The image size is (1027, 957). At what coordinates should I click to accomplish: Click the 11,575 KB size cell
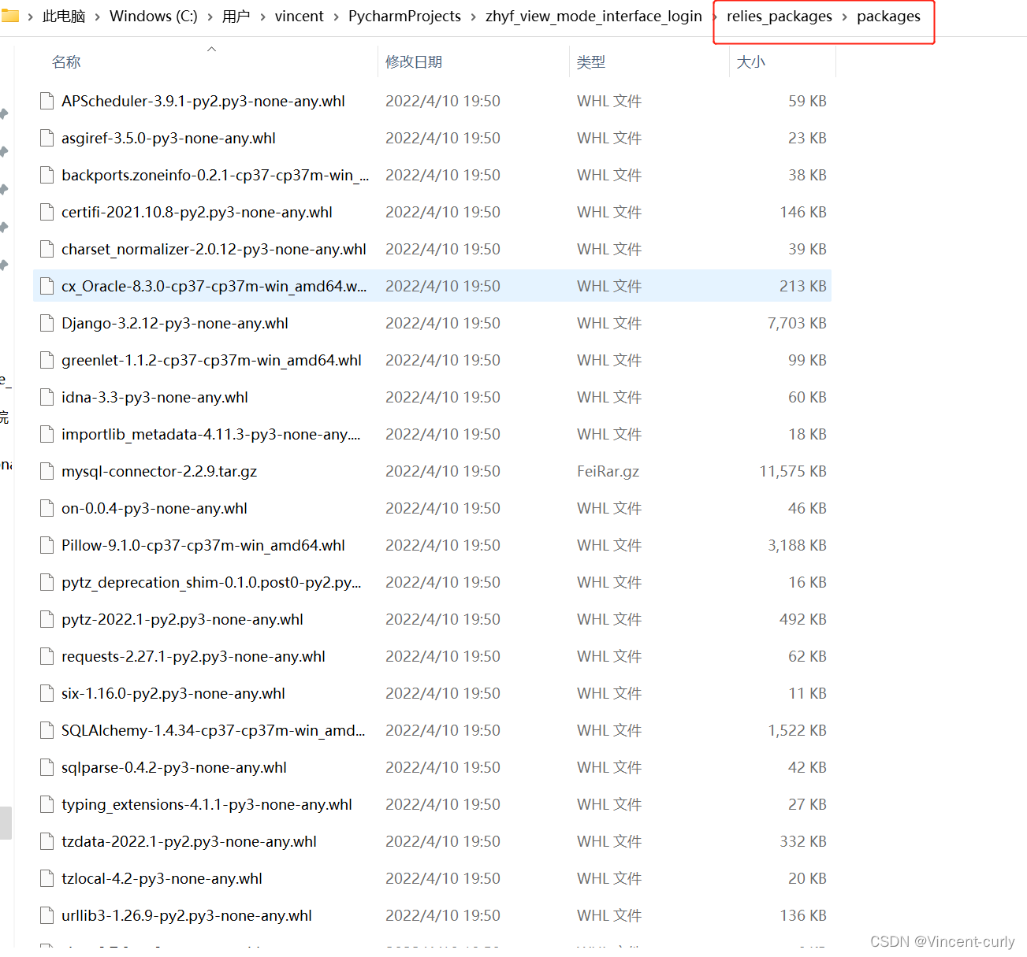[793, 471]
